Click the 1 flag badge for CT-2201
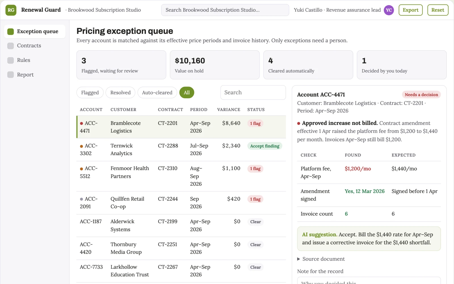 255,124
